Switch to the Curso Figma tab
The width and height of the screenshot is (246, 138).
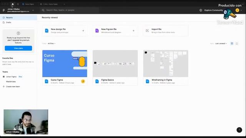click(28, 4)
